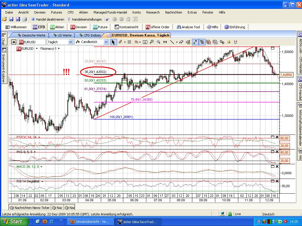Open the Analyse Tool
Screen dimensions: 302x226
(188, 27)
